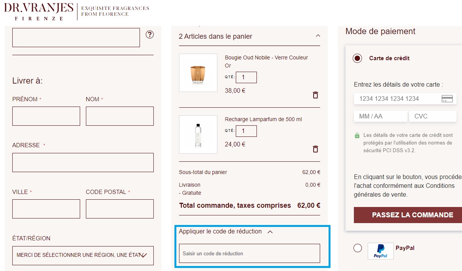Viewport: 462px width, 271px height.
Task: Click the Prénom input field
Action: pos(46,116)
